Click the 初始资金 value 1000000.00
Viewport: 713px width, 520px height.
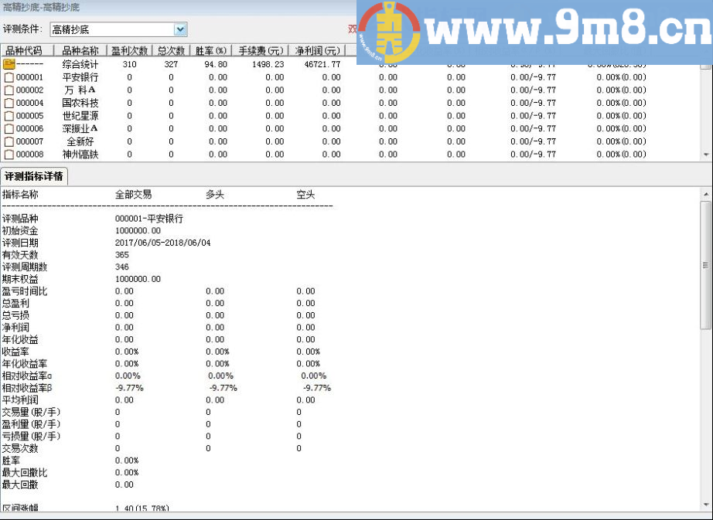138,231
